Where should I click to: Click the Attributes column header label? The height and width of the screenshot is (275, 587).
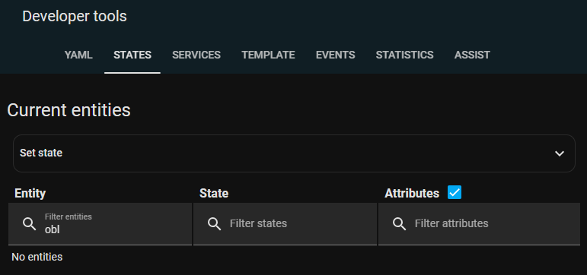coord(412,193)
